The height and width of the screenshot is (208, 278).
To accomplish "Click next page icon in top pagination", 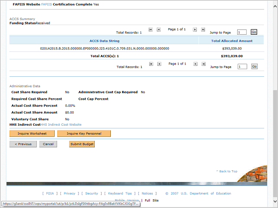I will pos(195,29).
